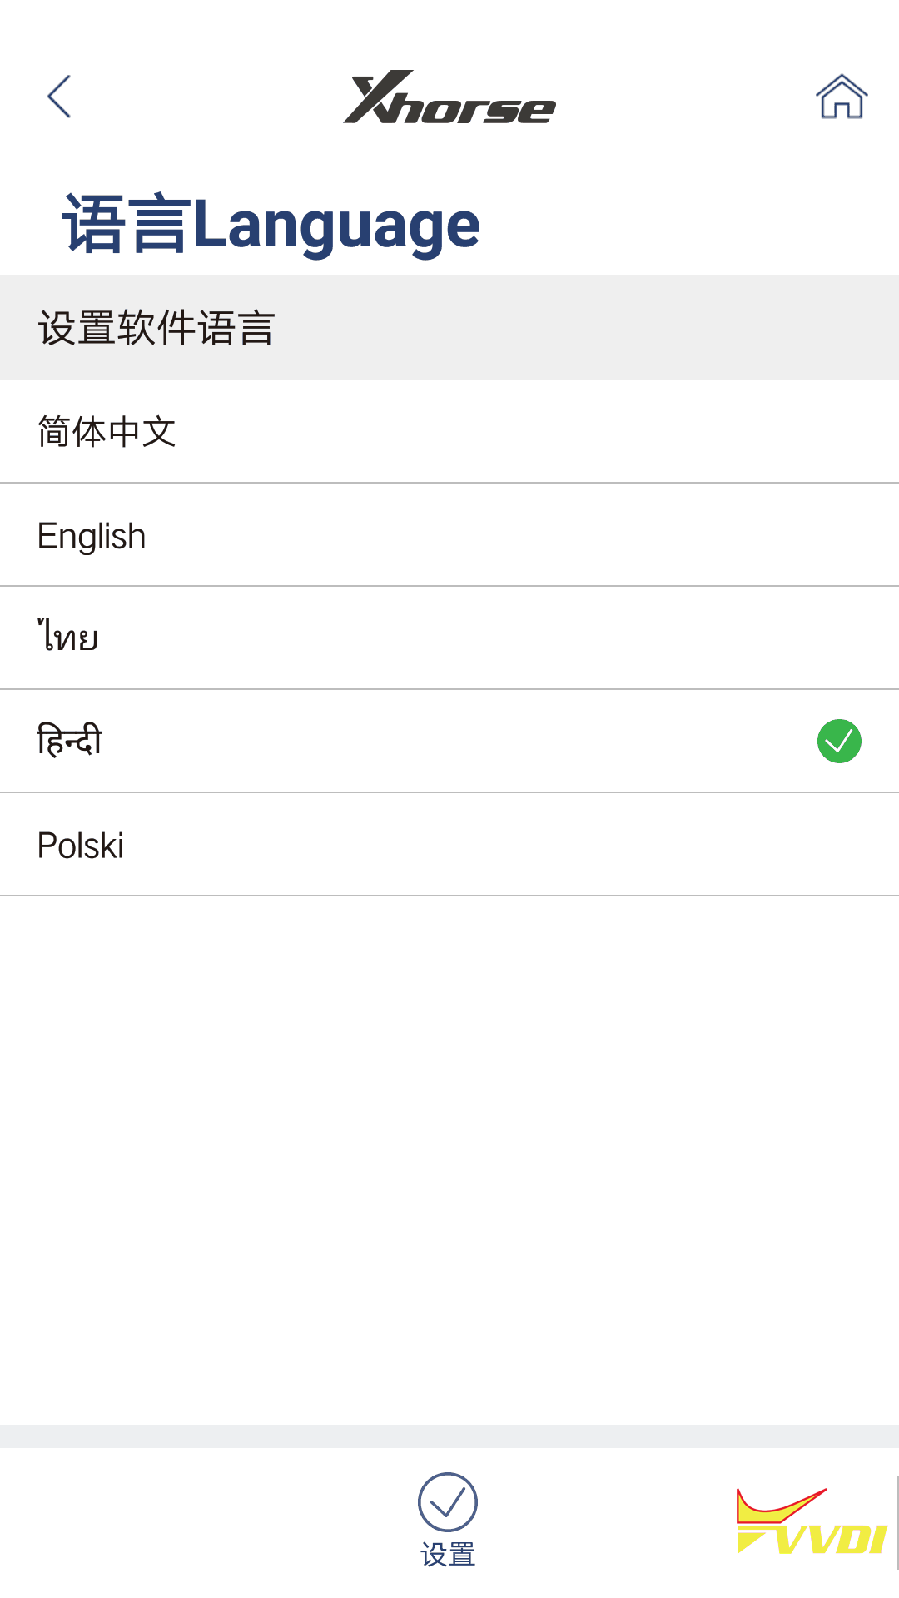Click the word Language in page title
Screen dimensions: 899x1598
pyautogui.click(x=336, y=225)
